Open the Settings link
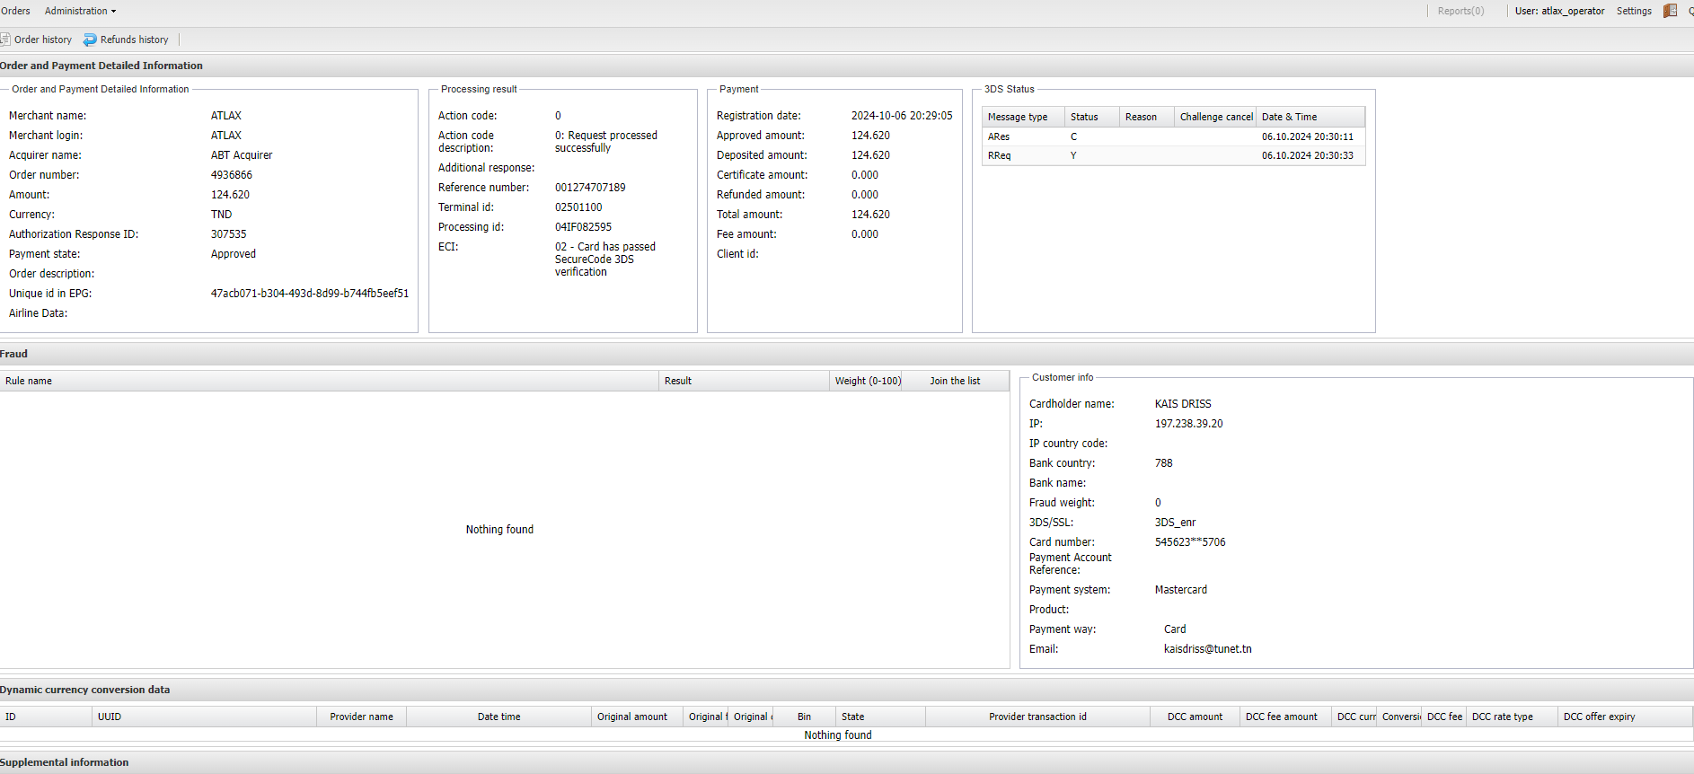Image resolution: width=1694 pixels, height=774 pixels. (x=1633, y=11)
